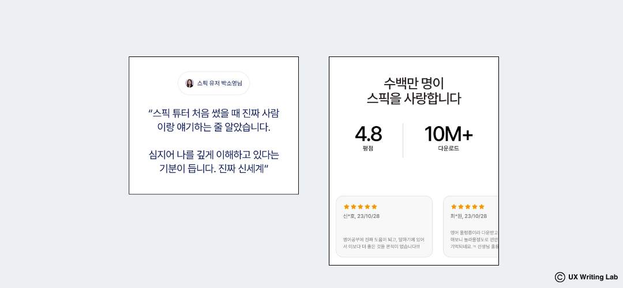Viewport: 623px width, 288px height.
Task: Click the 박소영 user avatar photo
Action: pos(190,84)
